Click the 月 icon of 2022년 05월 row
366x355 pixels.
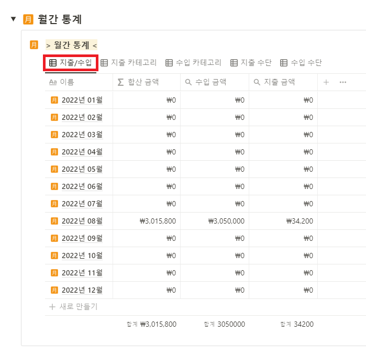click(54, 169)
